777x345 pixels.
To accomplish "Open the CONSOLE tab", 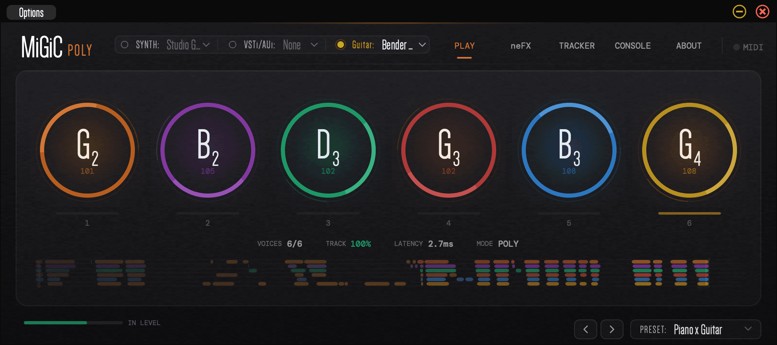I will [x=633, y=46].
